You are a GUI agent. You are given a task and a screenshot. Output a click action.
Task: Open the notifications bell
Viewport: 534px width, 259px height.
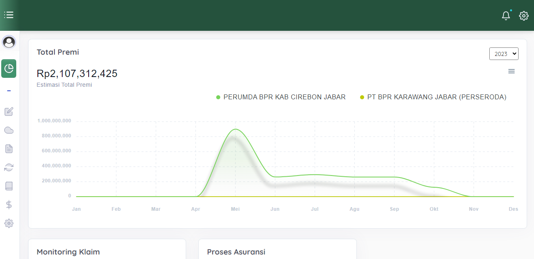pos(506,16)
